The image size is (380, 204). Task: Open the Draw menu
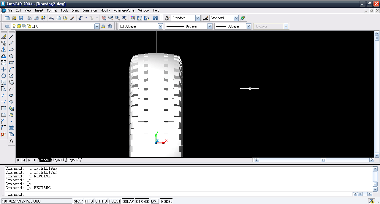(75, 10)
